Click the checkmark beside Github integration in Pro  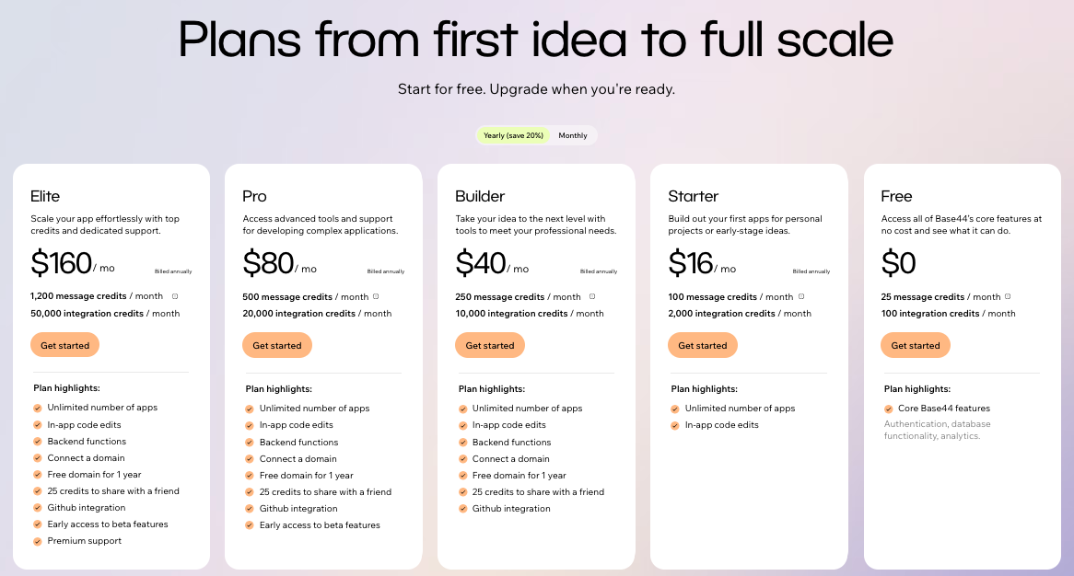(x=248, y=508)
